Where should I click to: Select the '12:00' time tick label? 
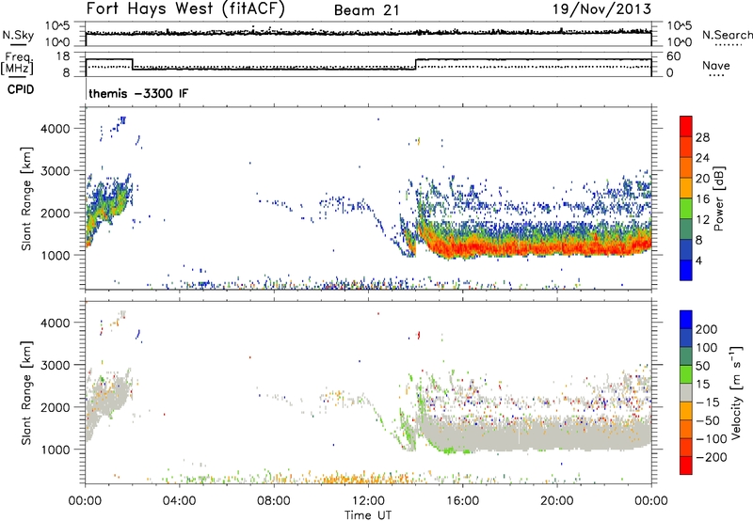368,501
